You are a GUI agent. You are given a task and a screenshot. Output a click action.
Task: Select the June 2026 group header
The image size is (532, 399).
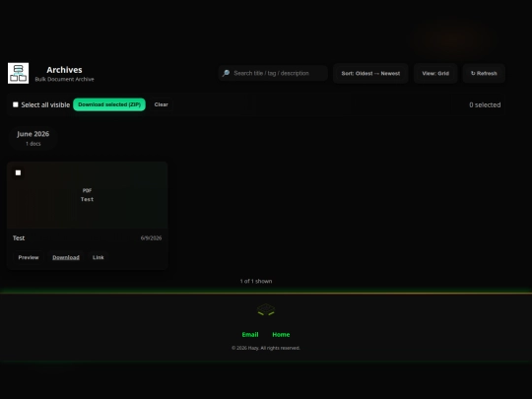click(x=33, y=138)
